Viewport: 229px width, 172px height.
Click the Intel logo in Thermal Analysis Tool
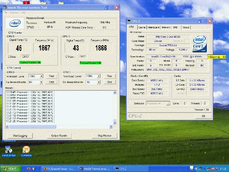point(14,24)
